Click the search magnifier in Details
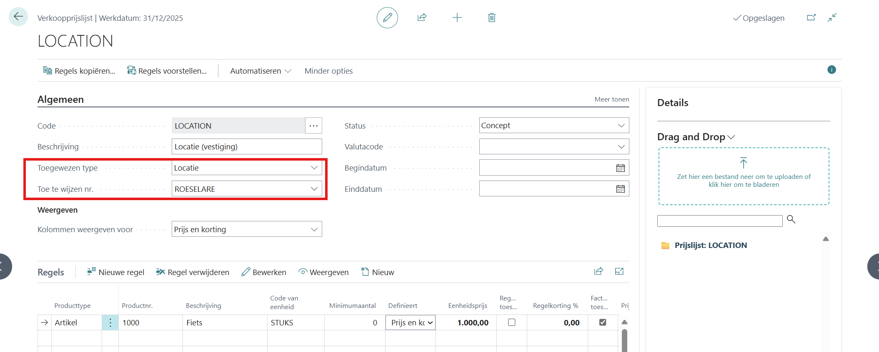The width and height of the screenshot is (879, 352). tap(791, 219)
